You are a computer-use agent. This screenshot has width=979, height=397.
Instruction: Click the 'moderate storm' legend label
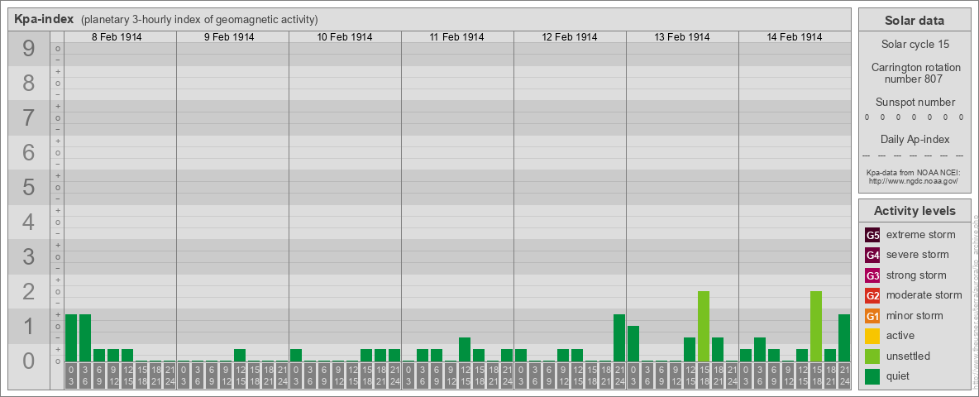[x=924, y=295]
